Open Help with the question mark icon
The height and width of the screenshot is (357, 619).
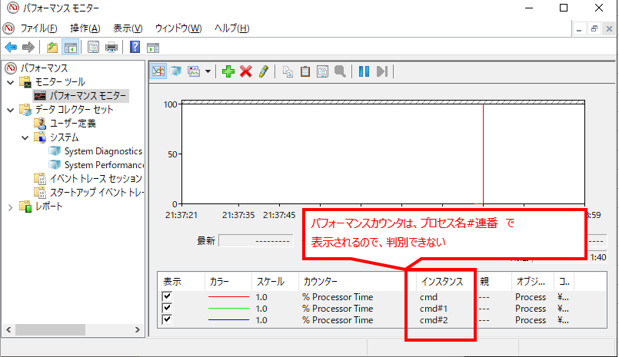coord(135,48)
